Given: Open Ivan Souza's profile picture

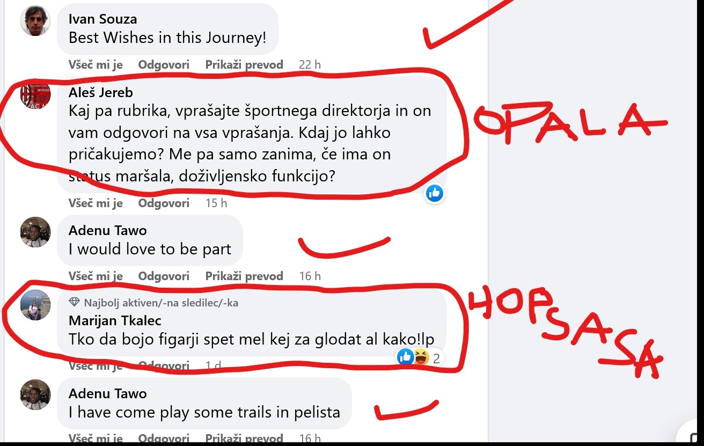Looking at the screenshot, I should tap(35, 21).
